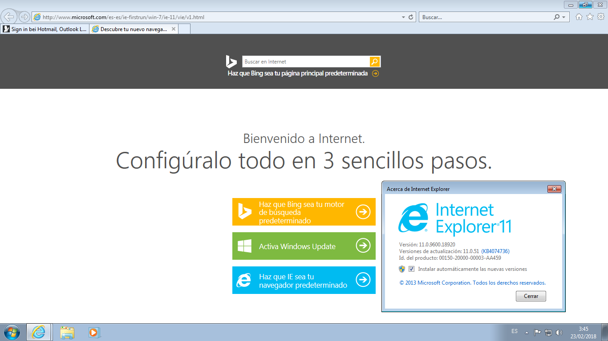Go forward with the browser forward arrow

[x=24, y=17]
